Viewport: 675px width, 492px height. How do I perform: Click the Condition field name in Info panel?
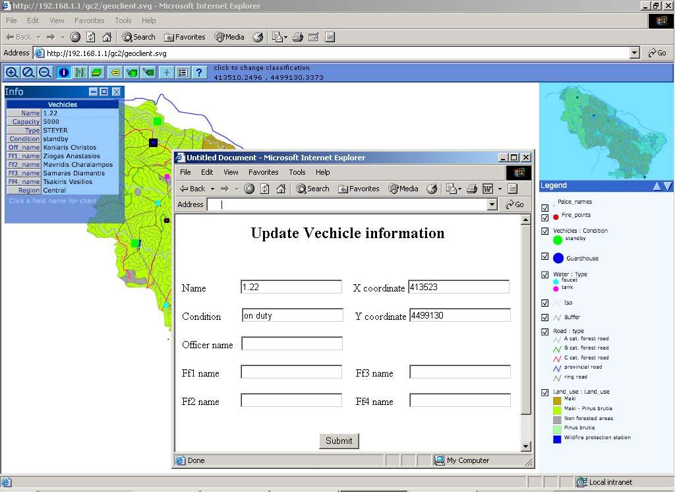[24, 138]
